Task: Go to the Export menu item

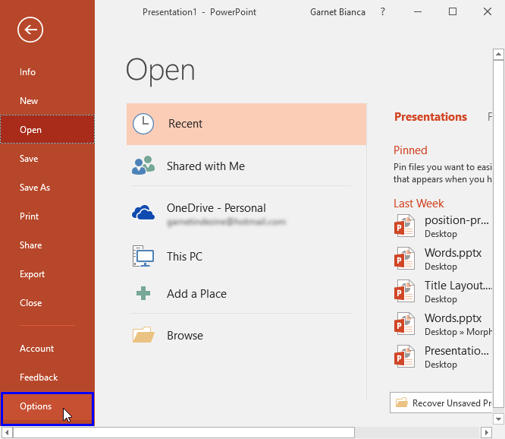Action: (32, 274)
